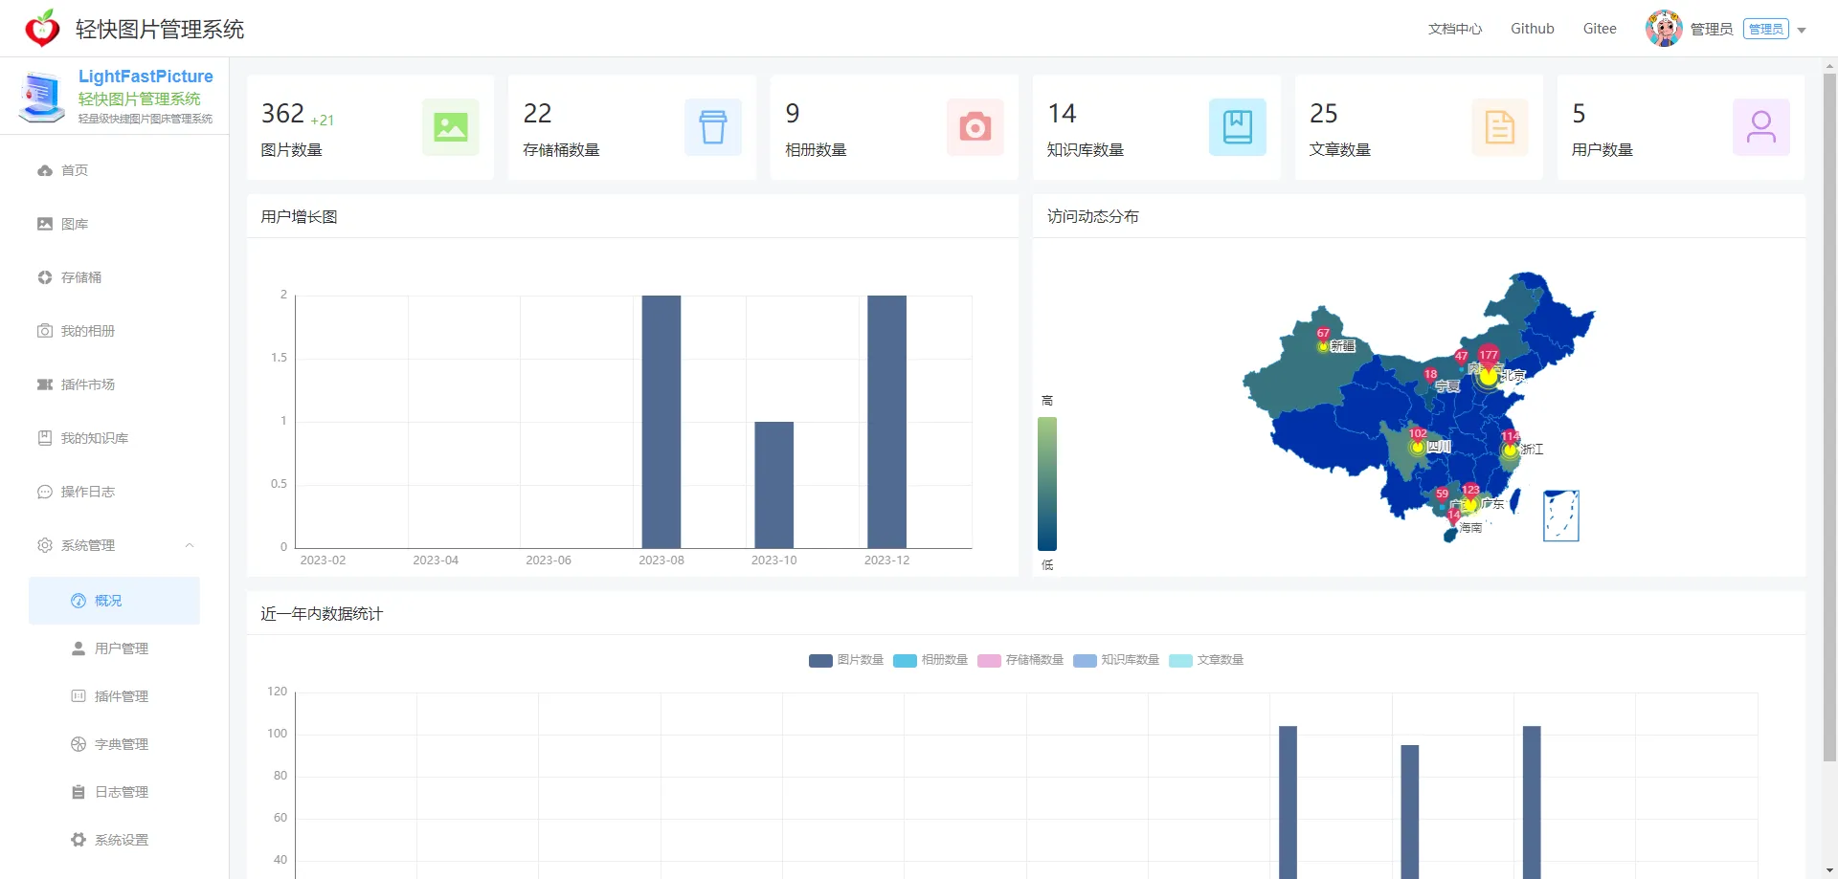Click the 我的知识库 icon in sidebar

tap(45, 438)
